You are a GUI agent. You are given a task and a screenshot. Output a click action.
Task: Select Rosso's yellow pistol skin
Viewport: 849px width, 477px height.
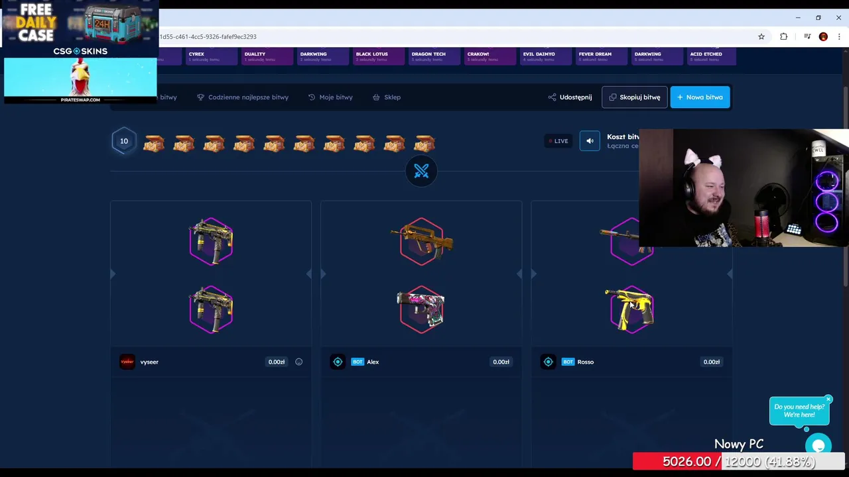click(631, 309)
